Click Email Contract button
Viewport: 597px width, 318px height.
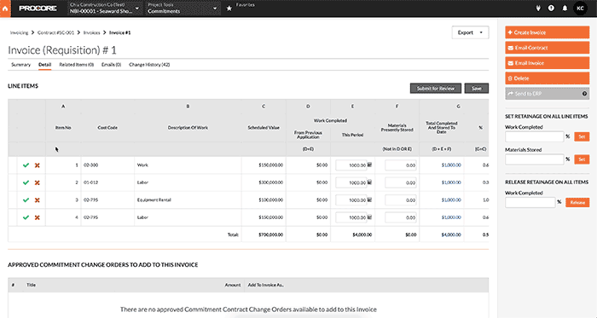(548, 48)
